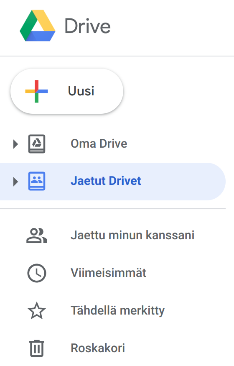Click the Uusi text on the new button
This screenshot has width=234, height=366.
[x=81, y=91]
